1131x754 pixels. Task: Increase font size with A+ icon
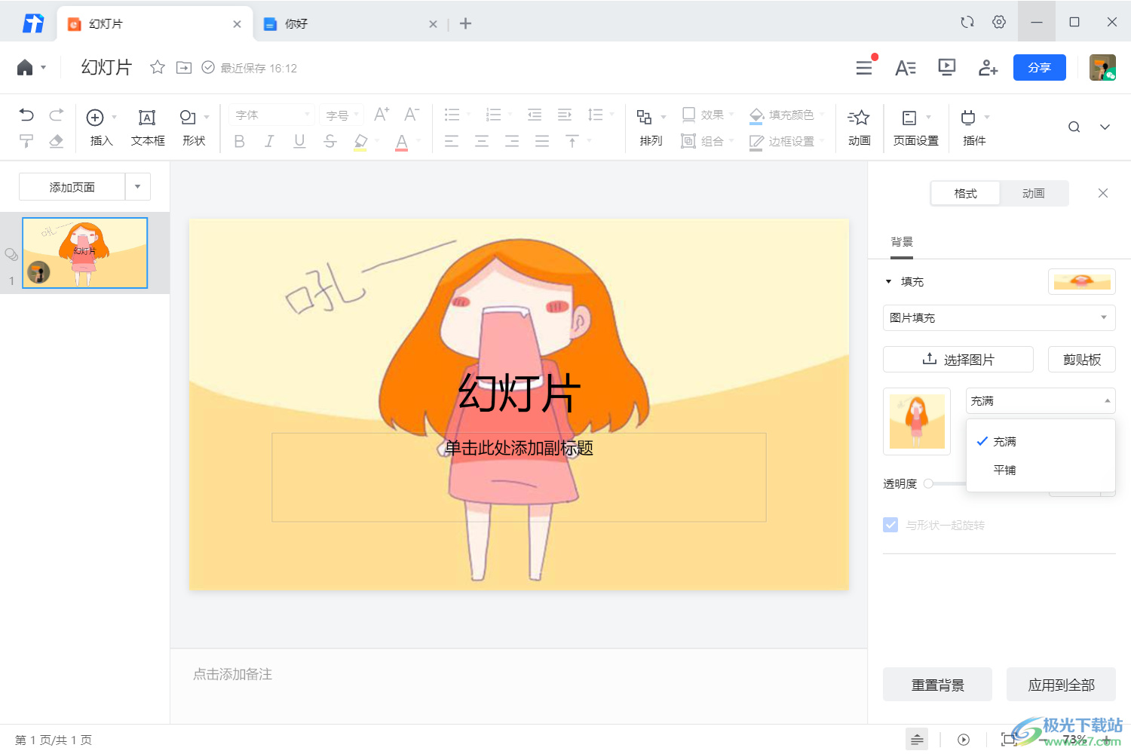click(x=382, y=115)
